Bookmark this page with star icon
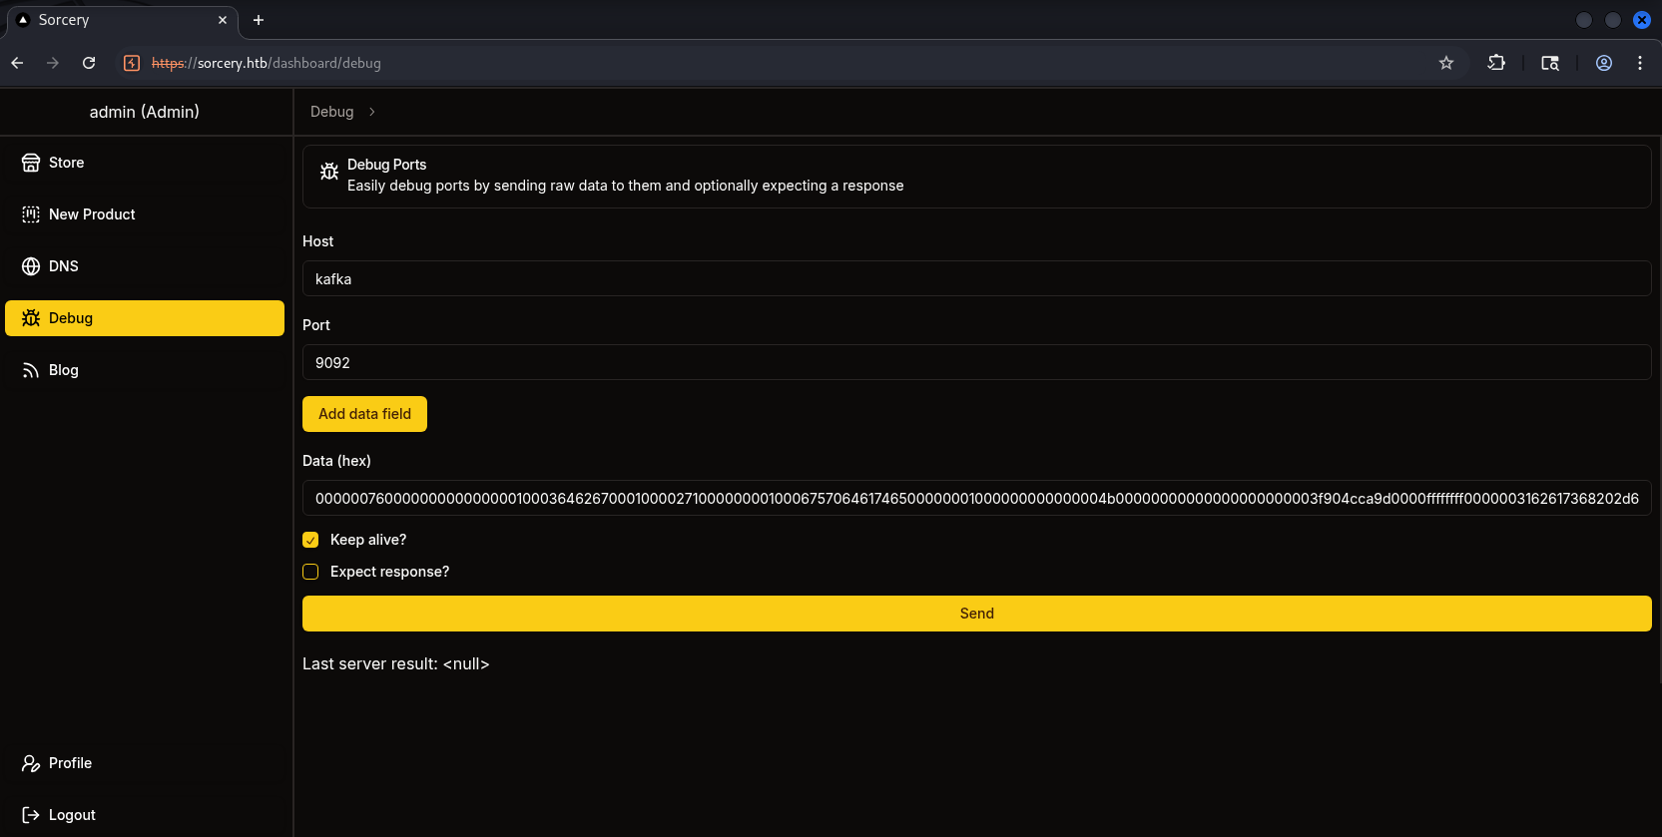Viewport: 1662px width, 837px height. [x=1445, y=63]
